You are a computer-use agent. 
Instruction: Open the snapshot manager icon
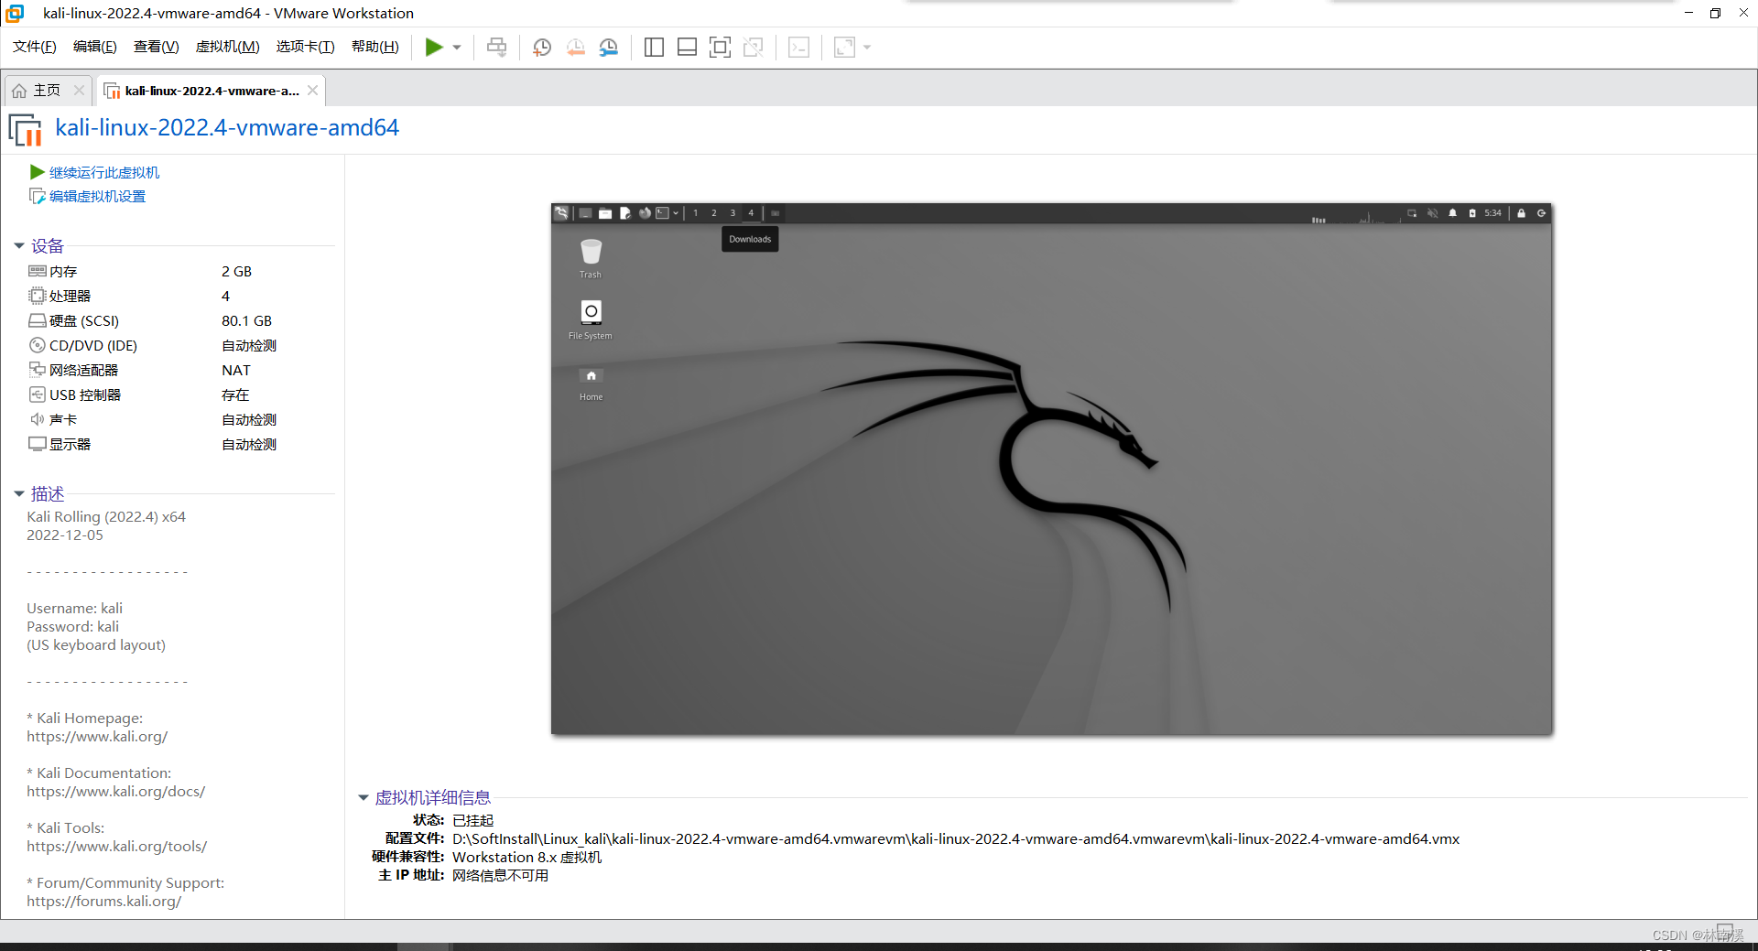pos(609,47)
